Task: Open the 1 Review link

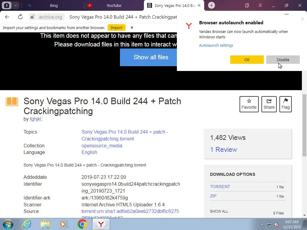Action: [x=224, y=149]
